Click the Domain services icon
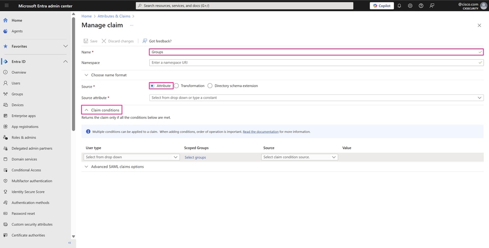The image size is (489, 248). click(x=5, y=159)
